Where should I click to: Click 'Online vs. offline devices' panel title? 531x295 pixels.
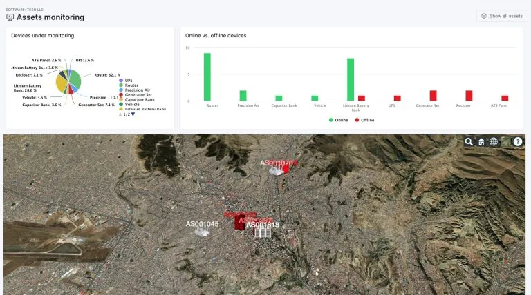click(x=216, y=35)
